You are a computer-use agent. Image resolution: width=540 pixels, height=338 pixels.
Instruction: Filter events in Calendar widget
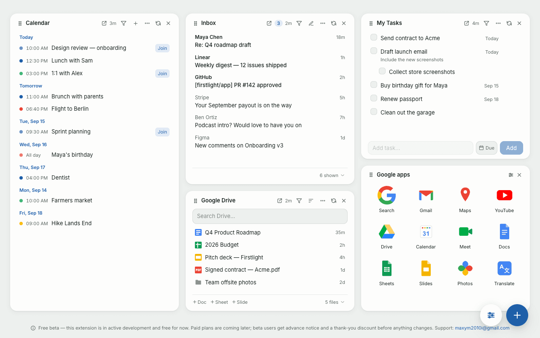(x=124, y=23)
